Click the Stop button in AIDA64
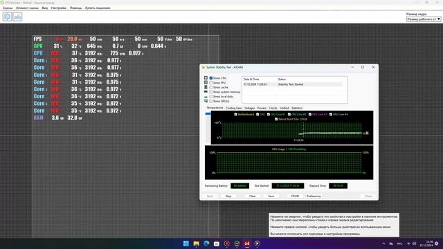Screen dimensions: 443x249 pos(228,196)
